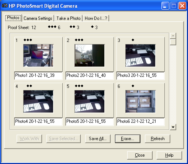The image size is (188, 164).
Task: Select photo 4 keyboard thumbnail
Action: pos(38,101)
